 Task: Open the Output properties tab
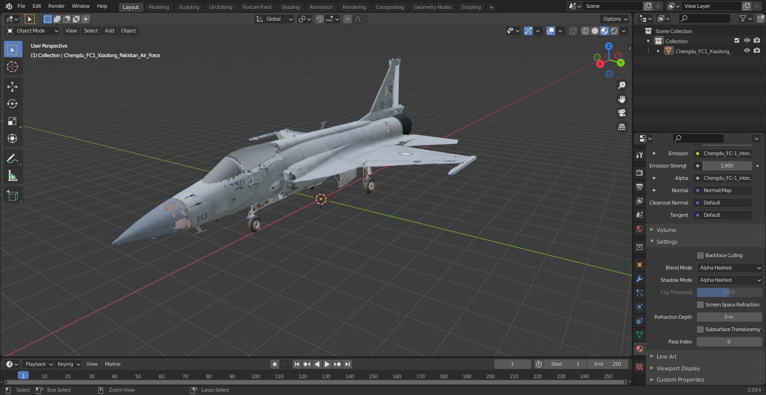639,187
